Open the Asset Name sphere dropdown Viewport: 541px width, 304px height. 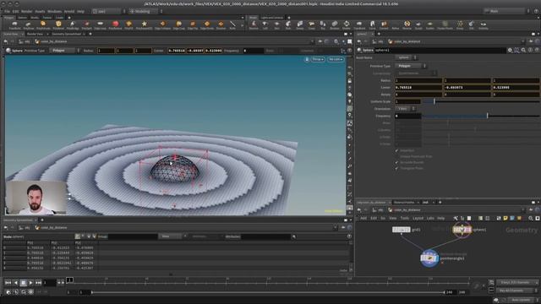pyautogui.click(x=406, y=57)
